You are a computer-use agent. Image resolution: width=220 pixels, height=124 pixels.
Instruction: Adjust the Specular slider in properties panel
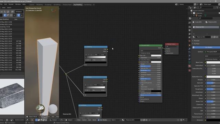[x=213, y=83]
